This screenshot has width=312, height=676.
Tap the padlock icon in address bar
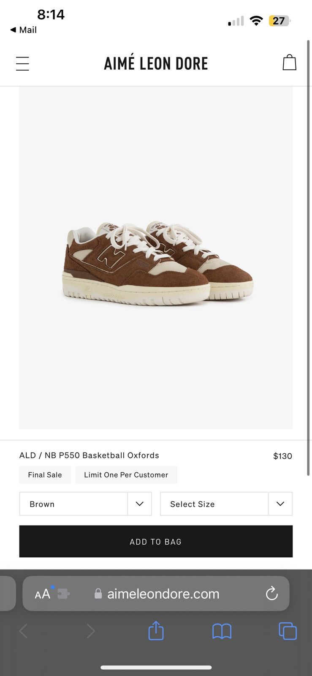98,594
